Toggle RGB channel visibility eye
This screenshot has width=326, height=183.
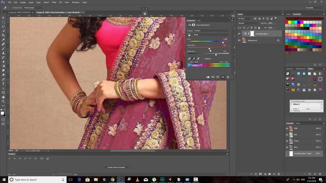tap(287, 129)
